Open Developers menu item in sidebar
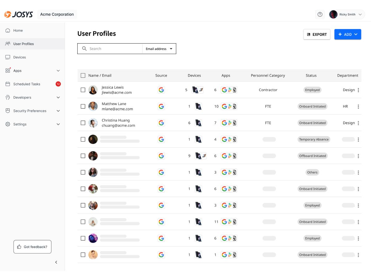 pyautogui.click(x=32, y=97)
